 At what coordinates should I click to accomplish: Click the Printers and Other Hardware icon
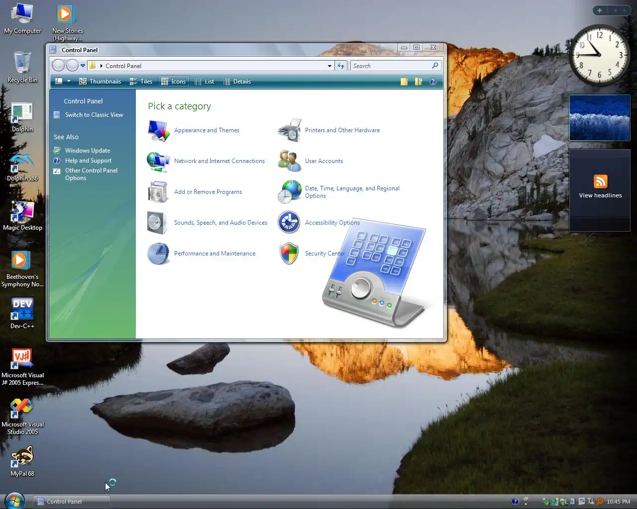(290, 130)
